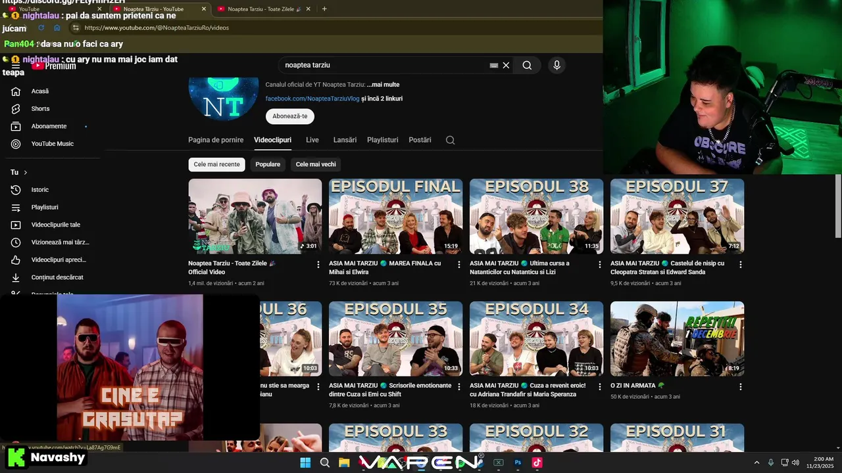Subscribe with the Abonează-te button
The width and height of the screenshot is (842, 473).
point(290,116)
